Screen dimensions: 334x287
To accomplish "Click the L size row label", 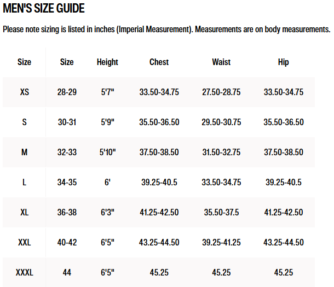I will pyautogui.click(x=25, y=182).
